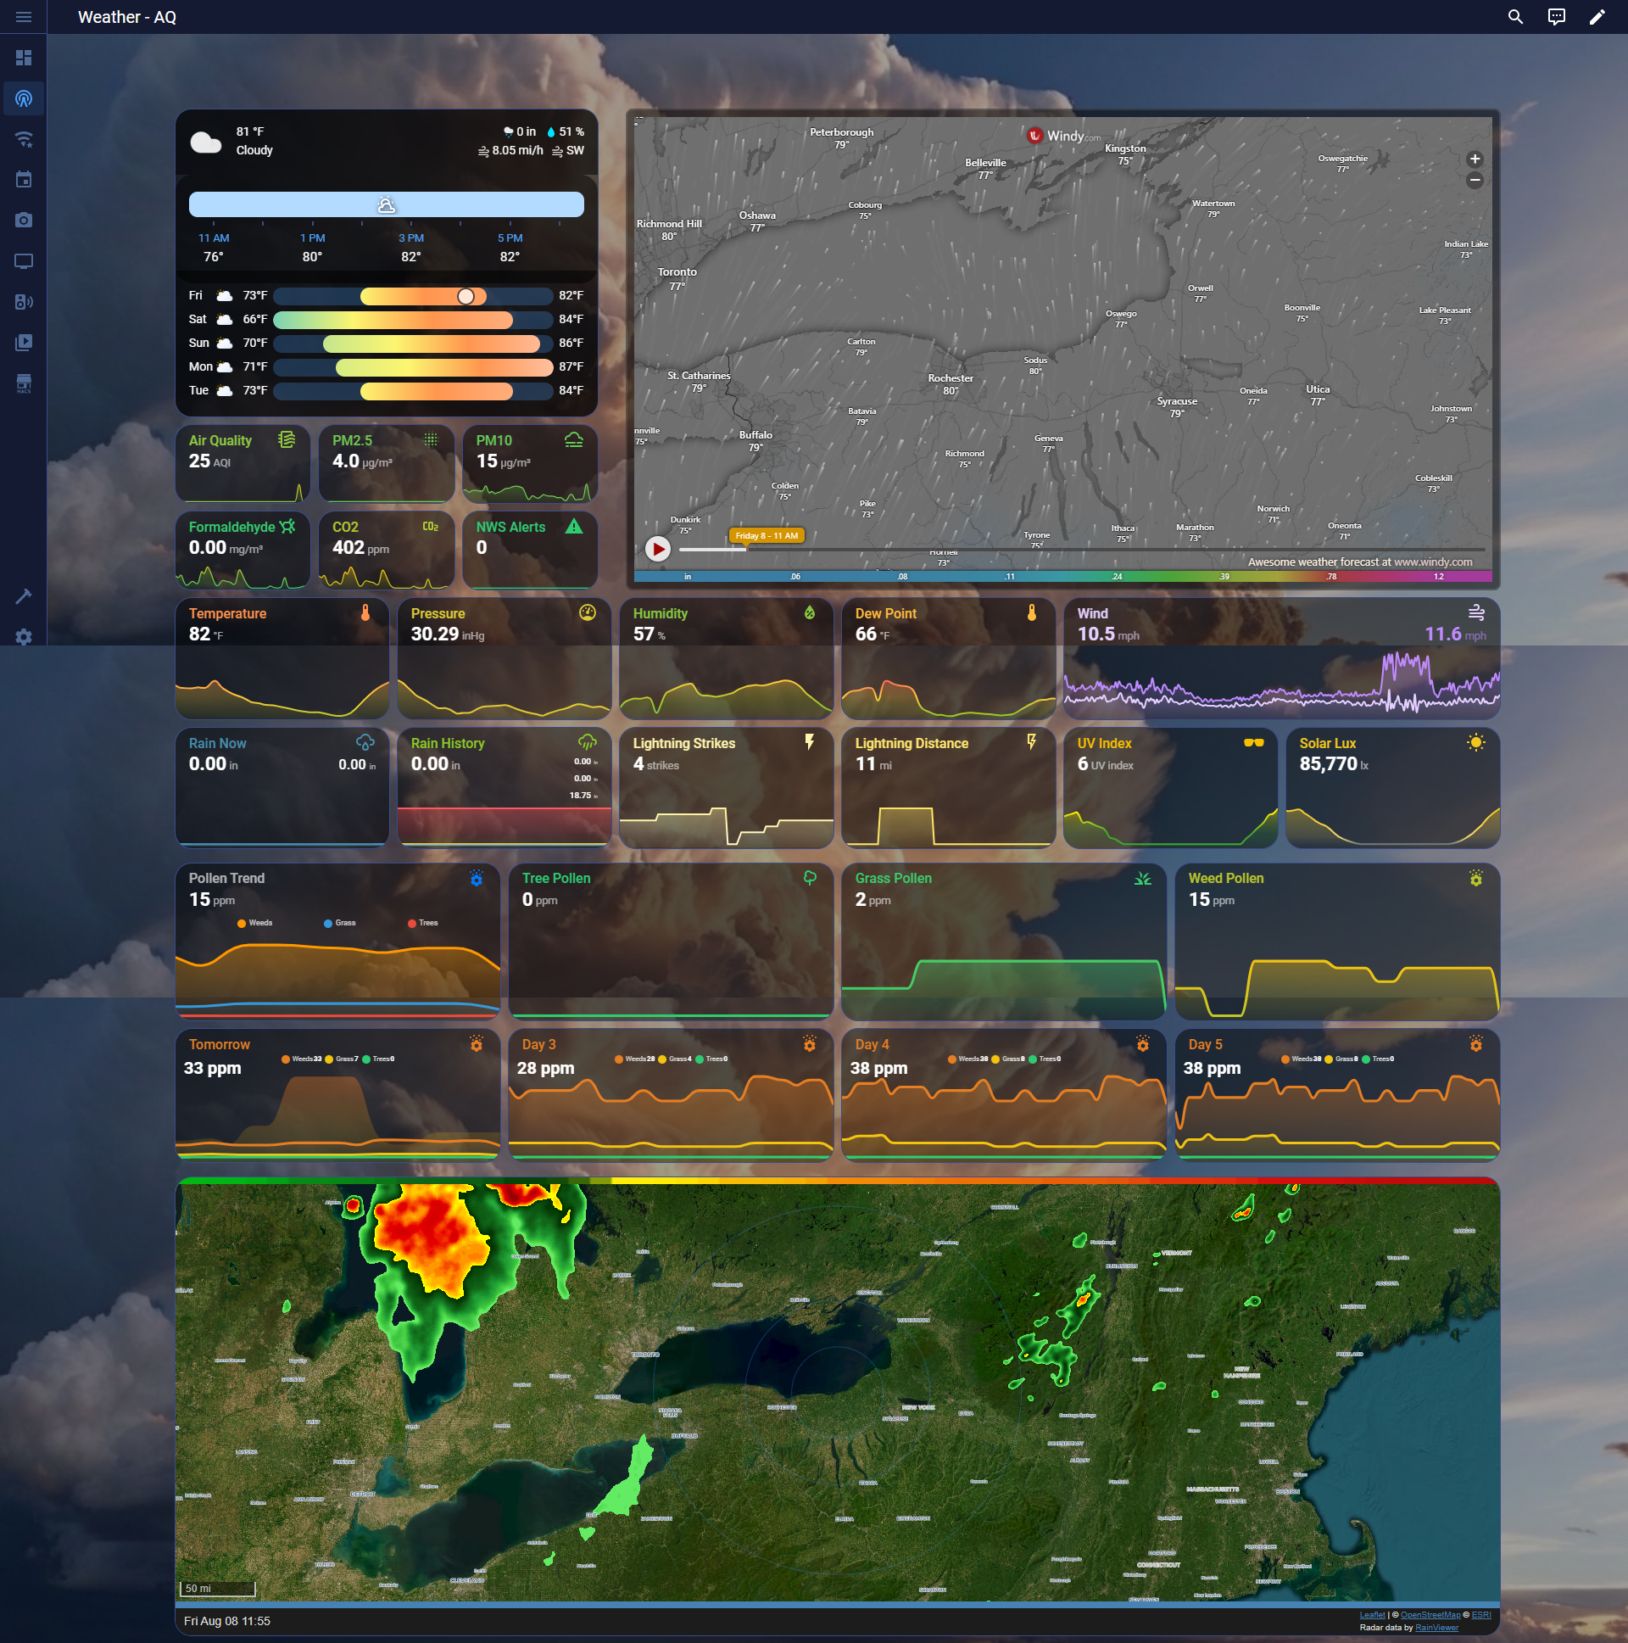Click the Windy logo on map
This screenshot has height=1643, width=1628.
(1063, 136)
